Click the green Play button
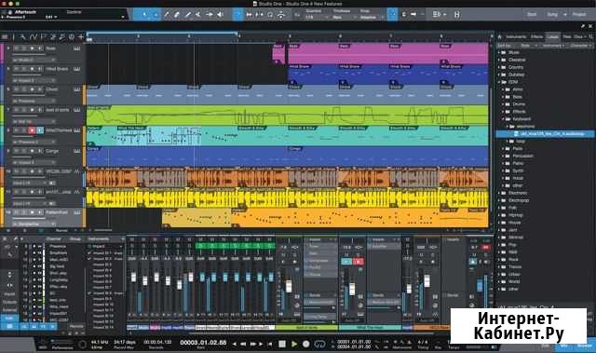Viewport: 596px width, 353px height. click(x=294, y=344)
